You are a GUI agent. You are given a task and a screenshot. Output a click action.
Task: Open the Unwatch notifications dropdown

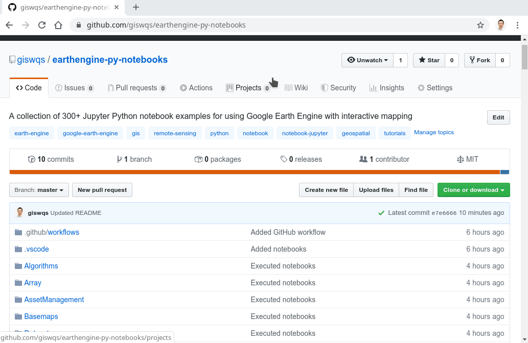pyautogui.click(x=367, y=60)
